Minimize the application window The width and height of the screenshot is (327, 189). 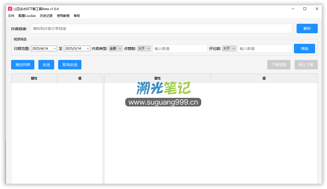tap(293, 9)
